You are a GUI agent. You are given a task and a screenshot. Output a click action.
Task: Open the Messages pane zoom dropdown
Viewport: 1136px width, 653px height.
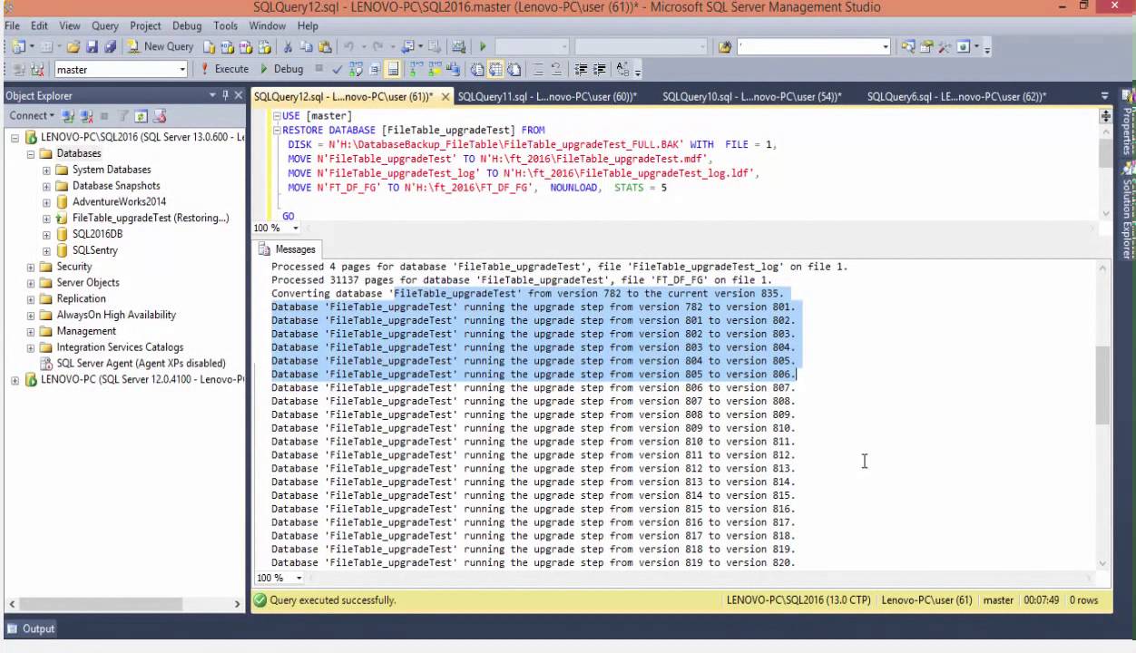point(299,578)
